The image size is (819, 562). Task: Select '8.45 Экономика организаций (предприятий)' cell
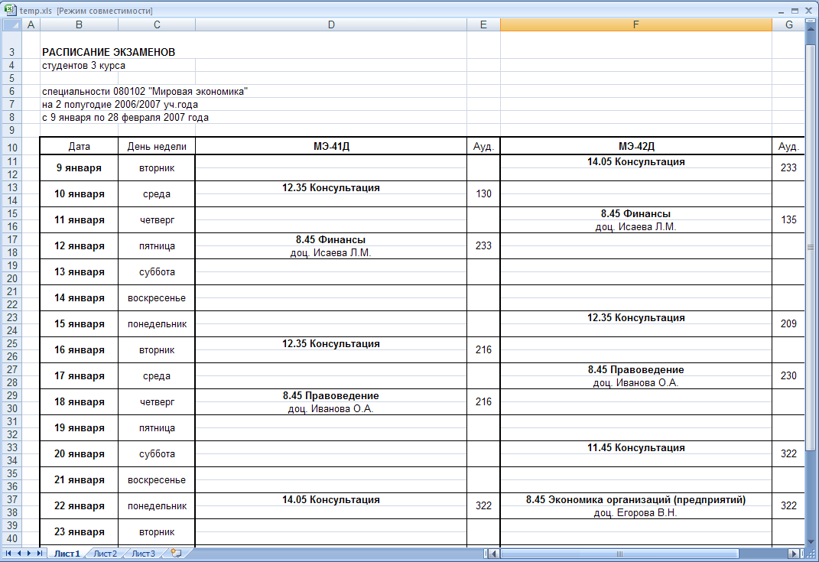(635, 500)
